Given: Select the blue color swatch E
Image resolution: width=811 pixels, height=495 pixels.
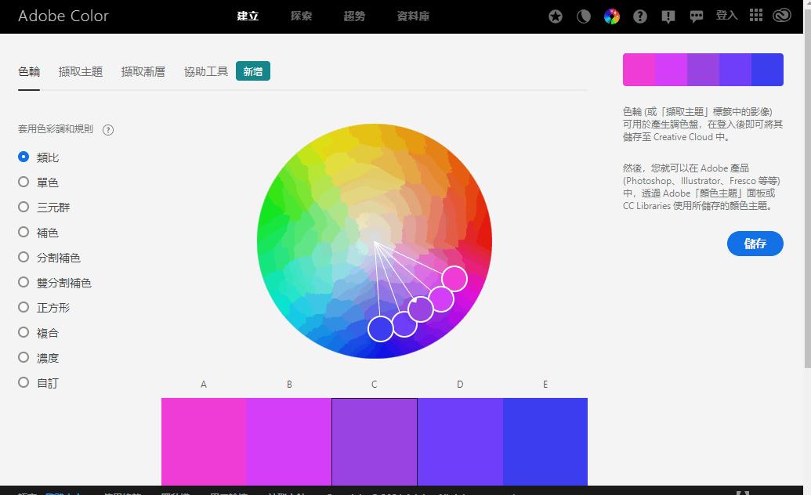Looking at the screenshot, I should [x=545, y=442].
